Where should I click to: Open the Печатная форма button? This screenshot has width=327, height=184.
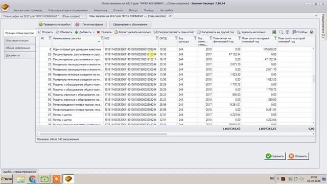pos(90,25)
